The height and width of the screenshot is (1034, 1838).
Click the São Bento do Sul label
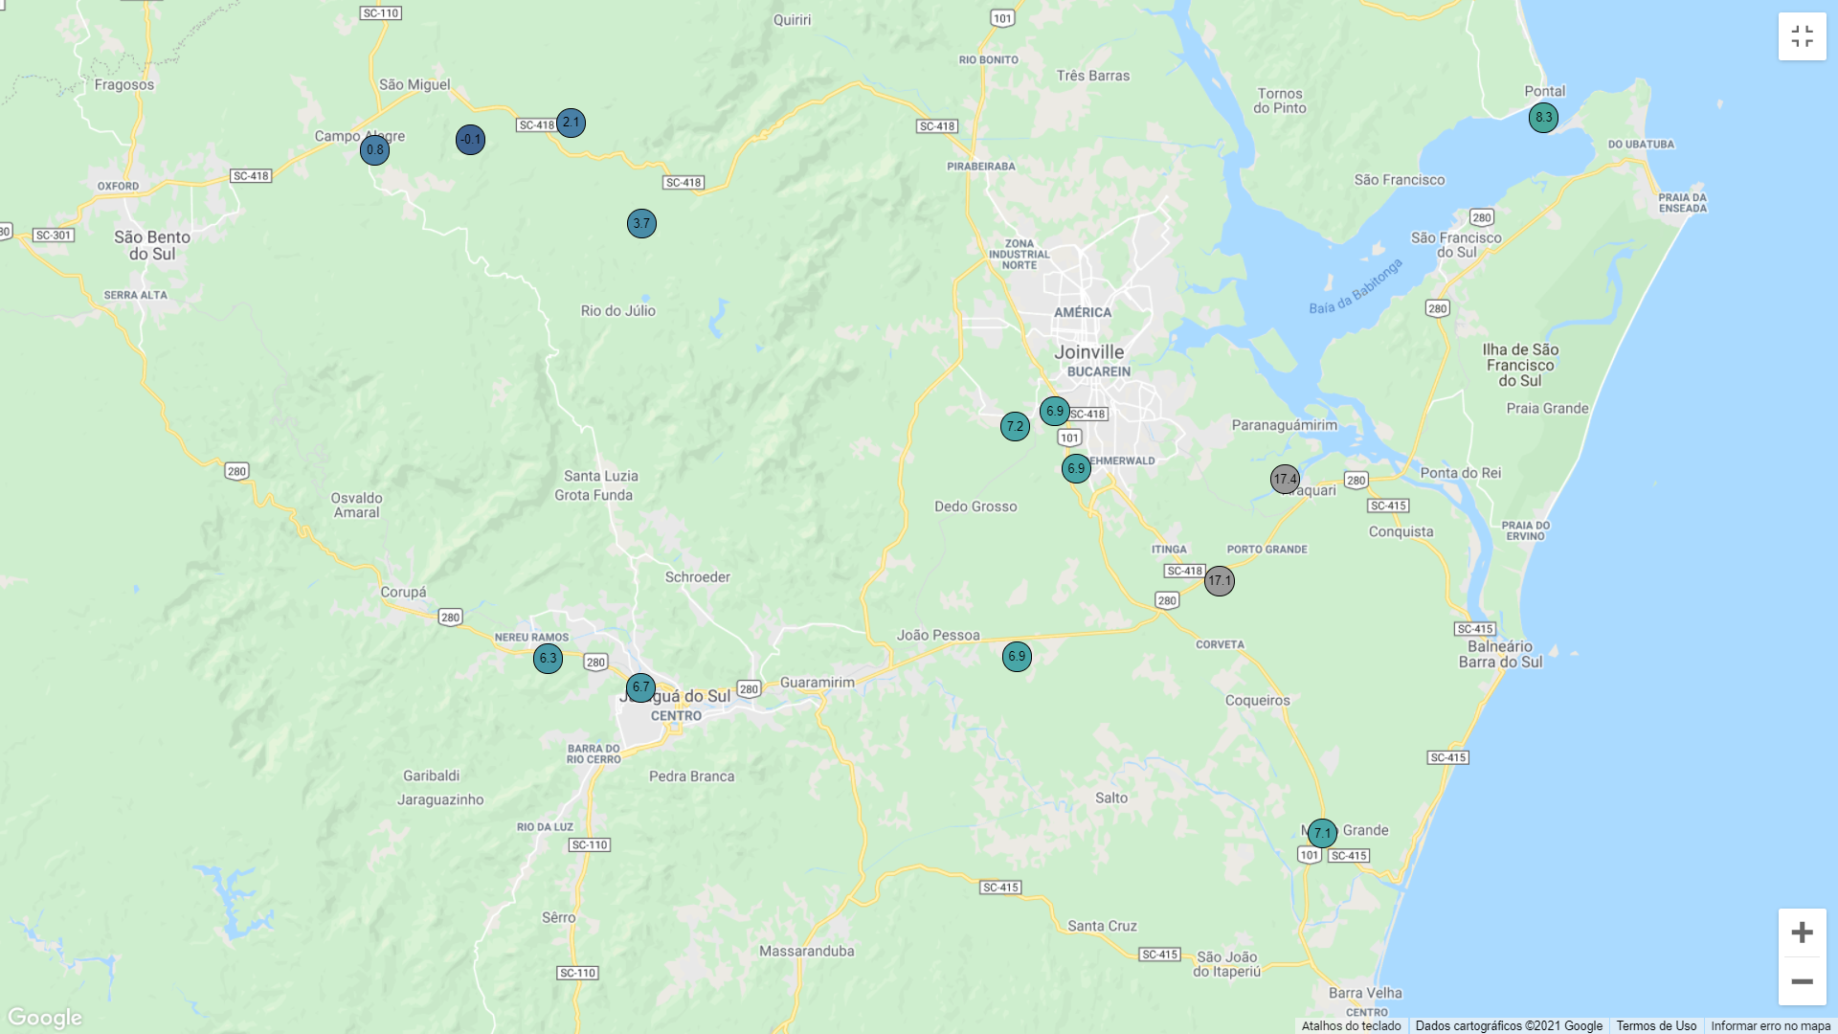coord(152,245)
